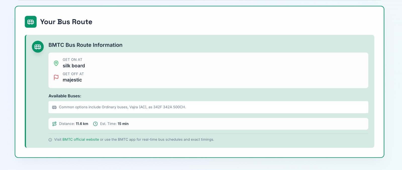Open the BMTC official website link
The image size is (402, 170).
tap(81, 140)
